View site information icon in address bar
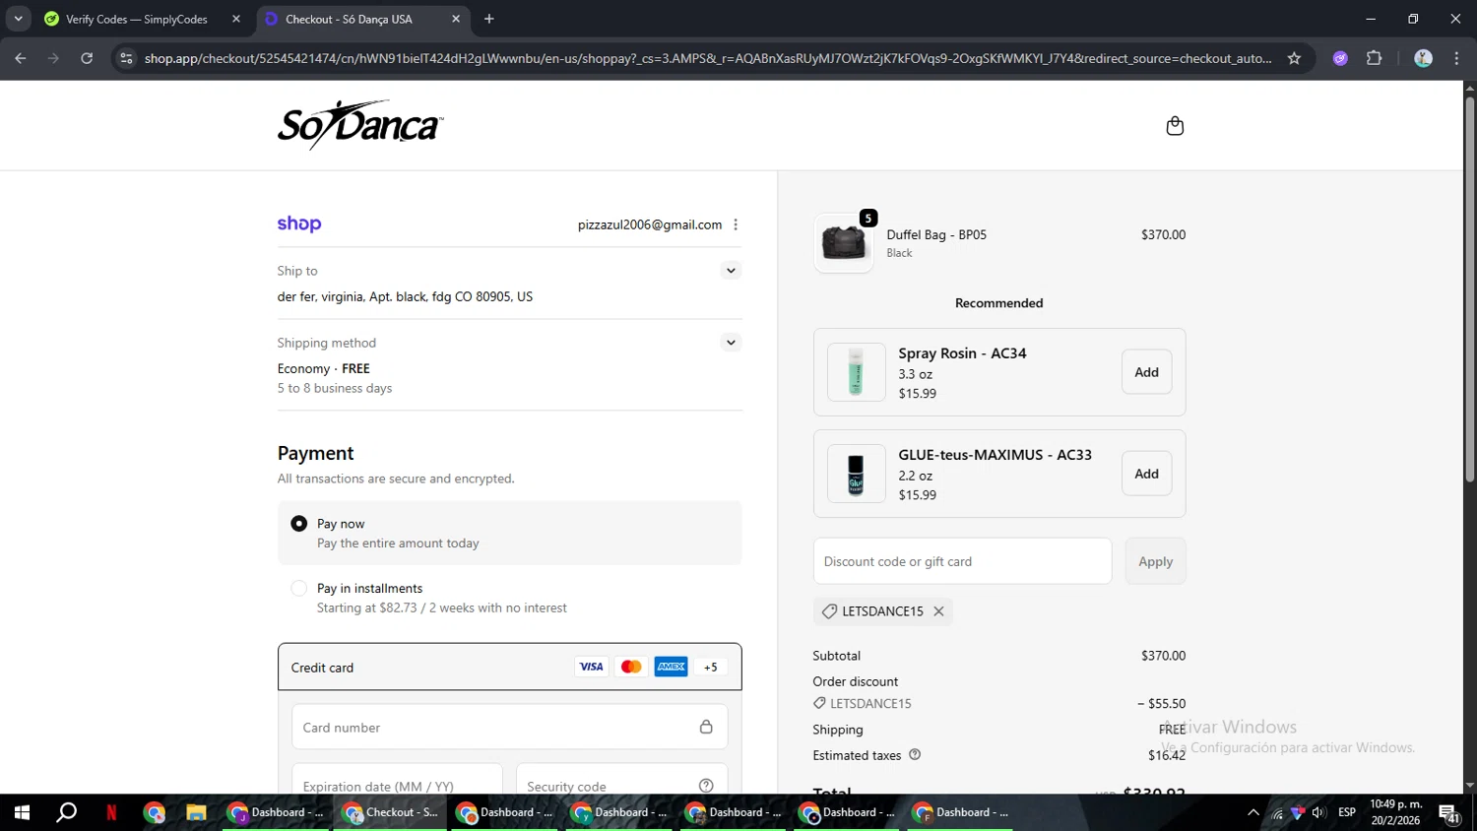Image resolution: width=1477 pixels, height=831 pixels. click(x=126, y=58)
